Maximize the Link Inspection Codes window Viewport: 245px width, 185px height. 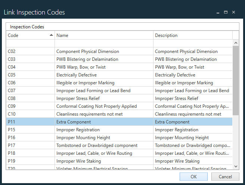click(226, 12)
